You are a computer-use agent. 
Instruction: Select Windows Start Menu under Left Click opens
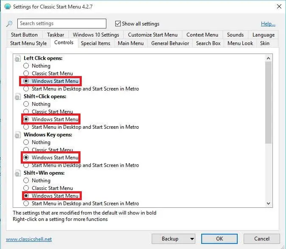point(26,81)
